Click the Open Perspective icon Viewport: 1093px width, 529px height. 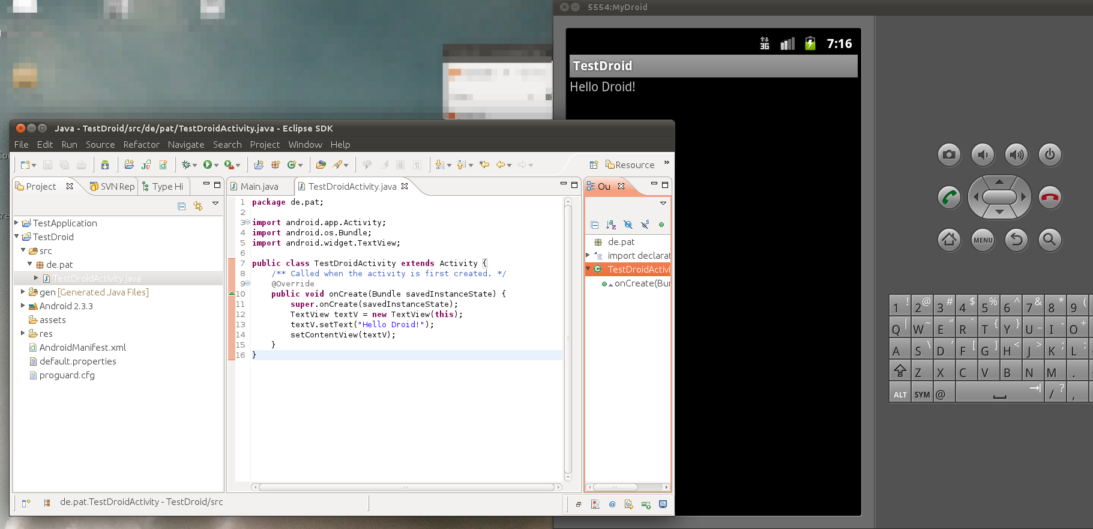click(594, 165)
